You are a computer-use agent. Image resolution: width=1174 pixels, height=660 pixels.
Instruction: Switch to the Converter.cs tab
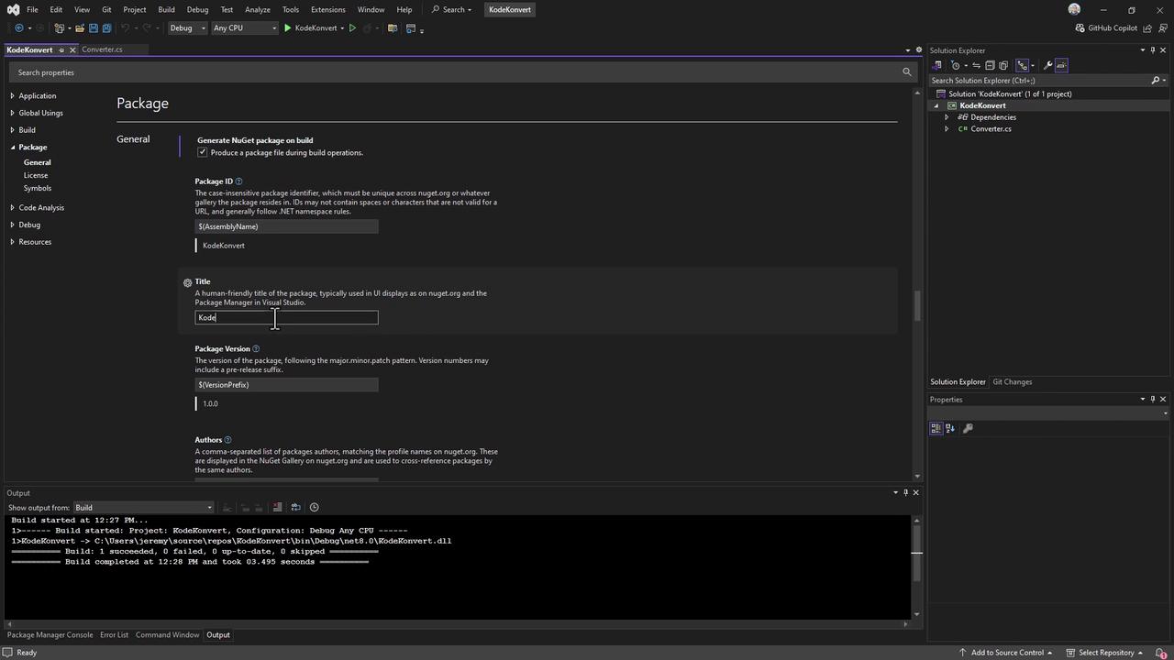click(102, 49)
